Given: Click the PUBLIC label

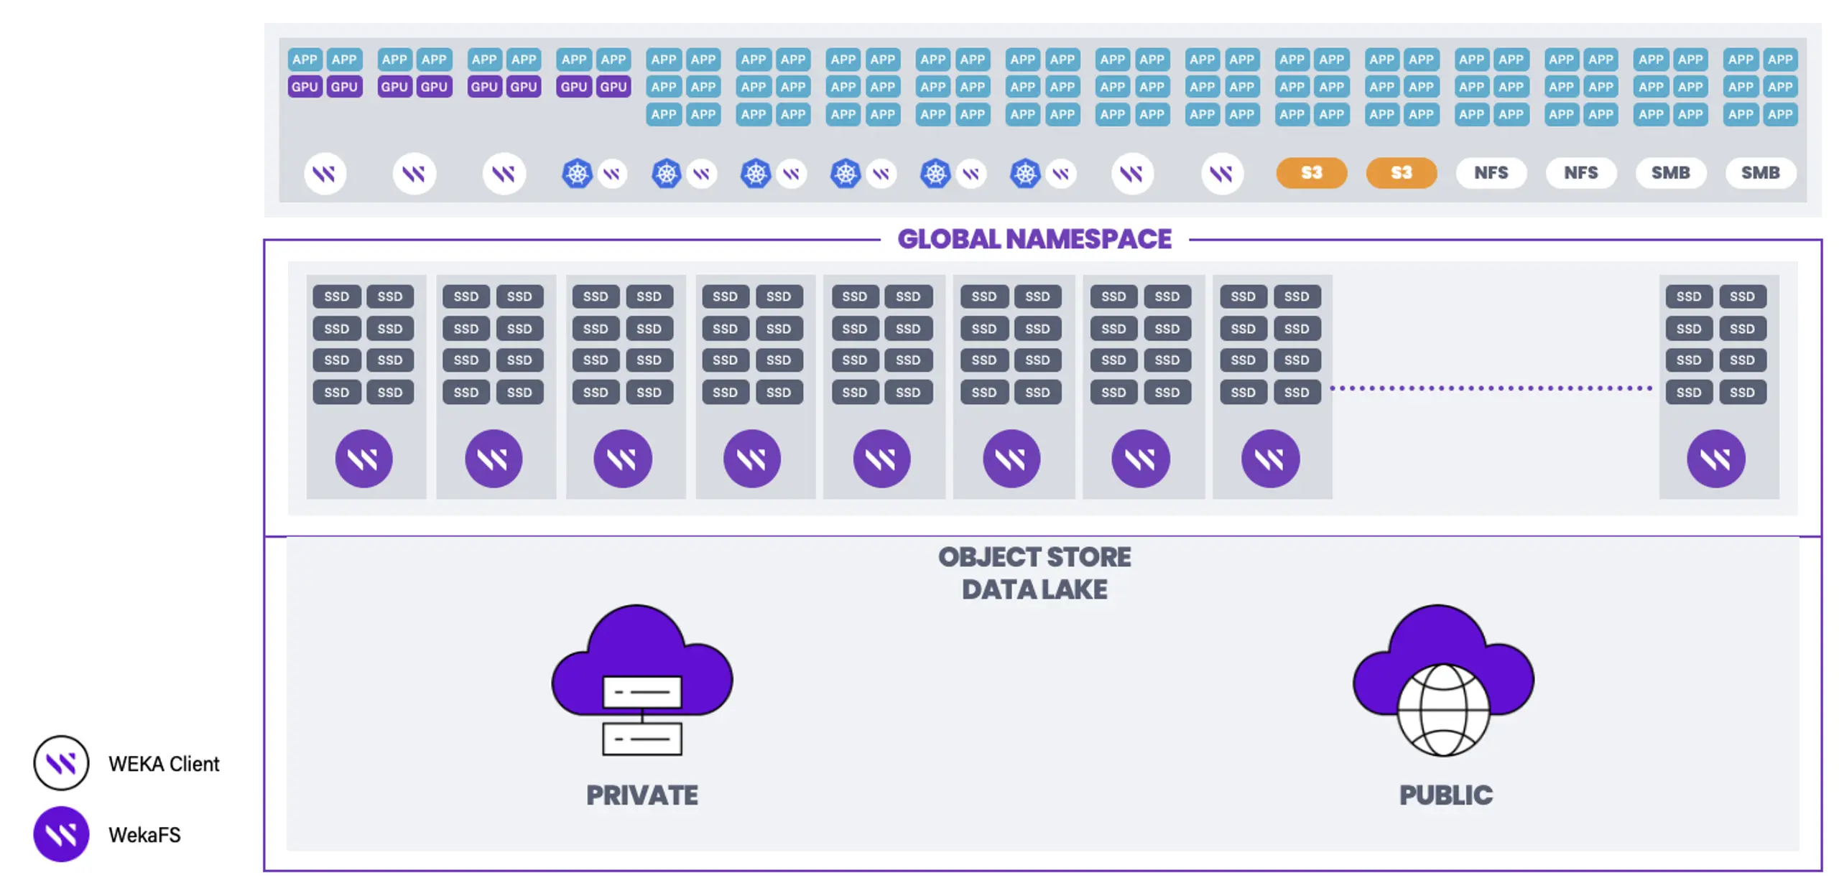Looking at the screenshot, I should pos(1445,795).
